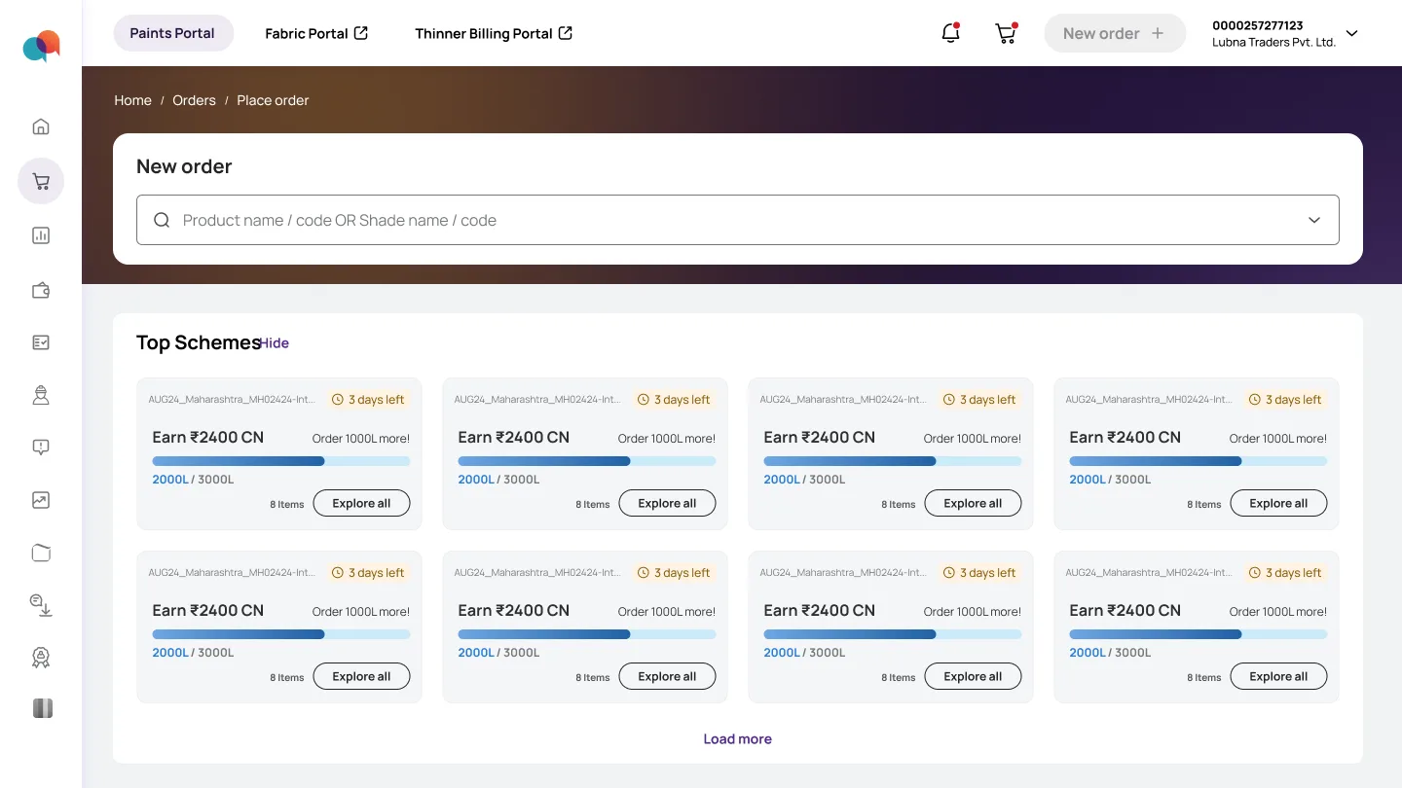
Task: Click the New order card heading
Action: tap(184, 166)
